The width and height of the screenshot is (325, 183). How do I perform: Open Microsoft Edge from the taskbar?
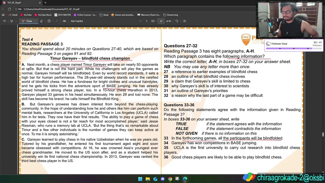coord(185,179)
